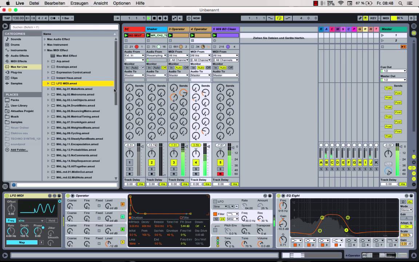Select Instruments category in browser

coord(19,50)
